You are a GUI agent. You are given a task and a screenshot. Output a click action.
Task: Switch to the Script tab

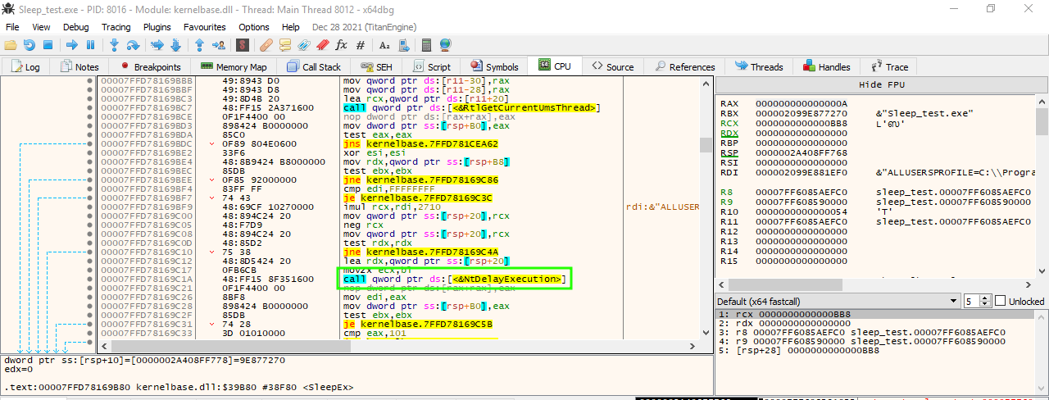coord(431,67)
